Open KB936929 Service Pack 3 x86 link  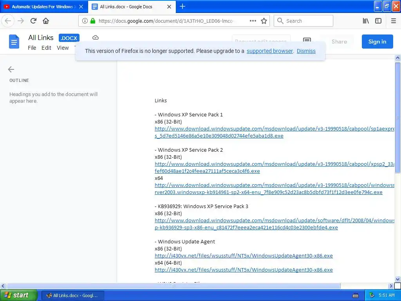275,224
